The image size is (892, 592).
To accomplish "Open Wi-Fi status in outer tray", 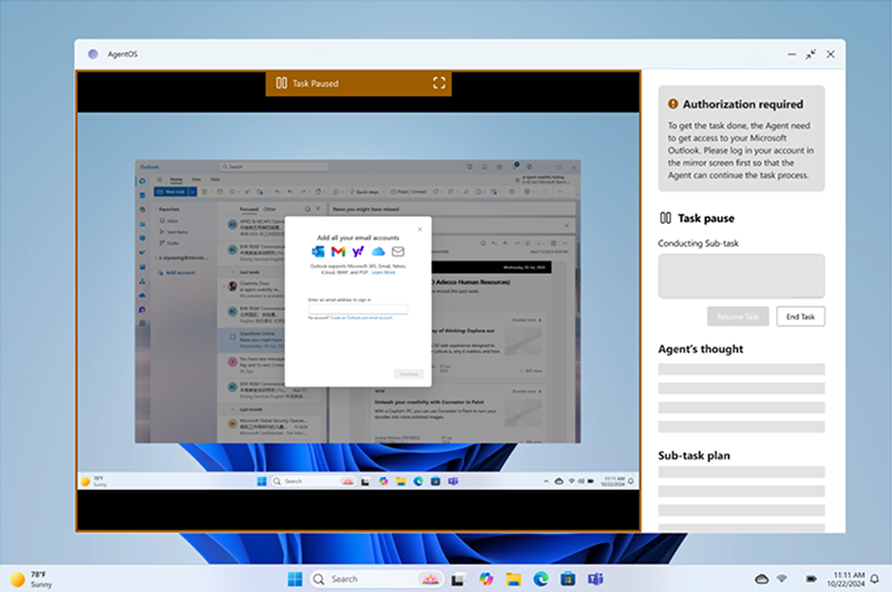I will click(x=783, y=579).
